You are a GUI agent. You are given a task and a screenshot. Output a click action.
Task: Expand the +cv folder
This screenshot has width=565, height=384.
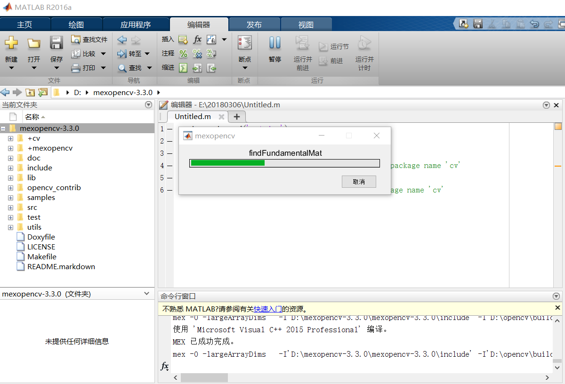tap(10, 138)
